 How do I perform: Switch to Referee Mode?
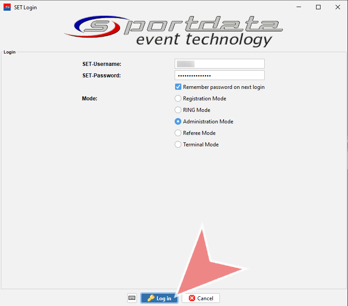click(178, 133)
